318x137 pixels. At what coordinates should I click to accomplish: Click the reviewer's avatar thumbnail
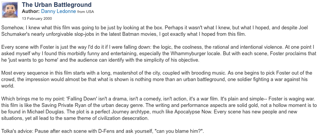pyautogui.click(x=10, y=10)
